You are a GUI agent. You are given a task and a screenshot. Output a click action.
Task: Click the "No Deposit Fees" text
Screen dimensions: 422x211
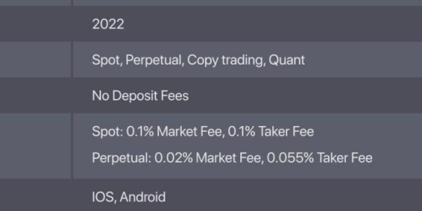pos(140,96)
